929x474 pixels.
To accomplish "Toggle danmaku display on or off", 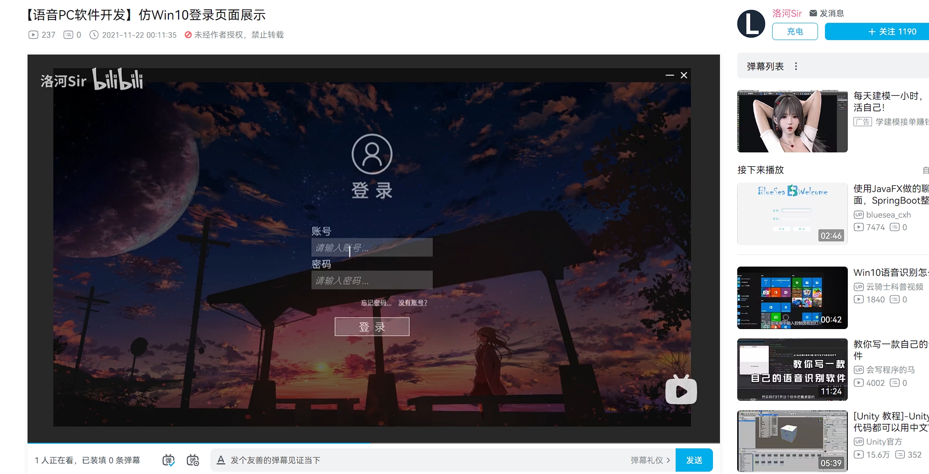I will pos(168,460).
